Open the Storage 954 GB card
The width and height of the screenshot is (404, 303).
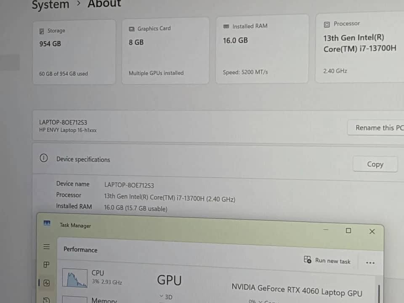pos(74,52)
